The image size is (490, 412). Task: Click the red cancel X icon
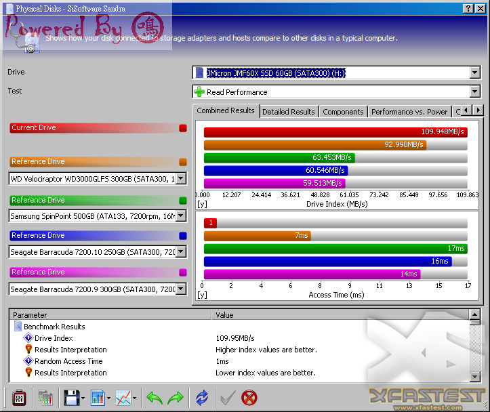(x=249, y=398)
